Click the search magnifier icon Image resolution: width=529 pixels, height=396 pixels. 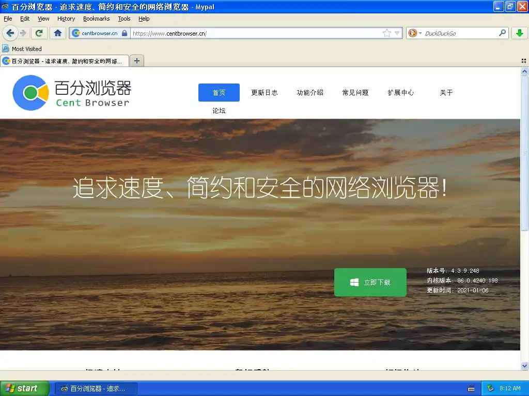click(x=502, y=32)
